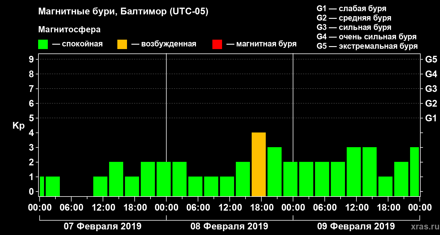Click the 'Магнитосфера' heading
Screen dimensions: 440x235
pyautogui.click(x=69, y=30)
